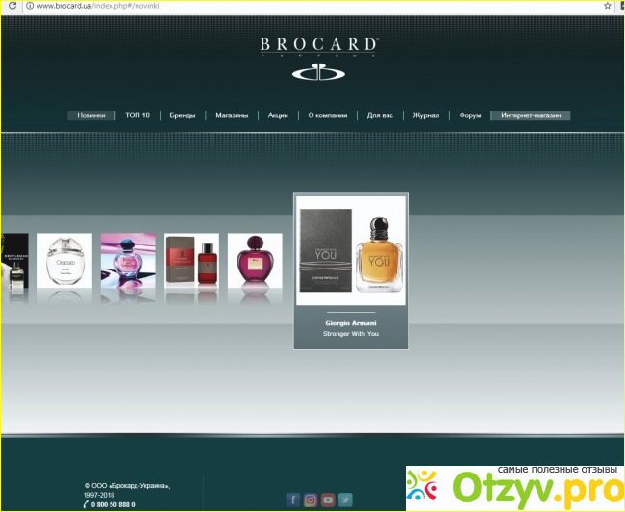Select the Calvin Klein Obsessed perfume thumbnail
The image size is (625, 512).
click(x=64, y=260)
